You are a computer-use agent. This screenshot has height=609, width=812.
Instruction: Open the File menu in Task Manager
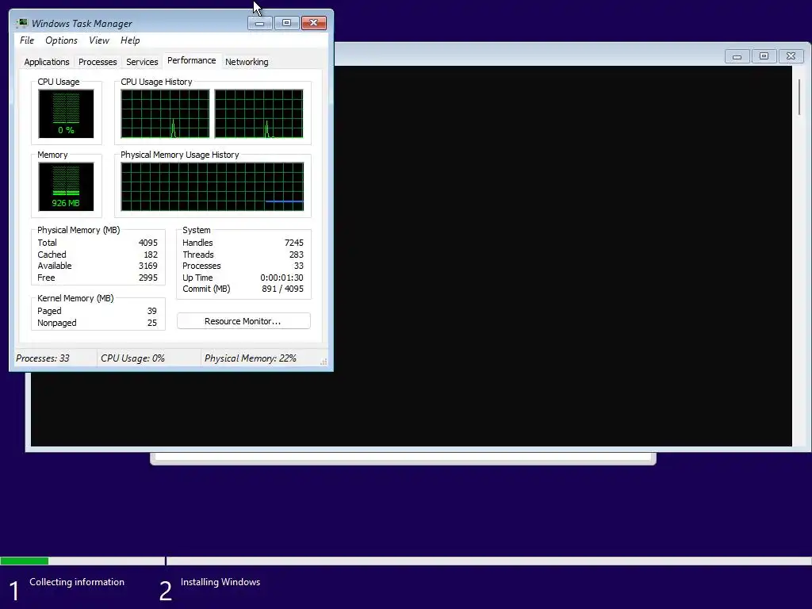point(27,40)
